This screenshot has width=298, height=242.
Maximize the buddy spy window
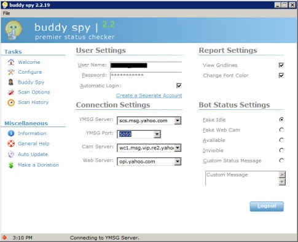pyautogui.click(x=284, y=5)
